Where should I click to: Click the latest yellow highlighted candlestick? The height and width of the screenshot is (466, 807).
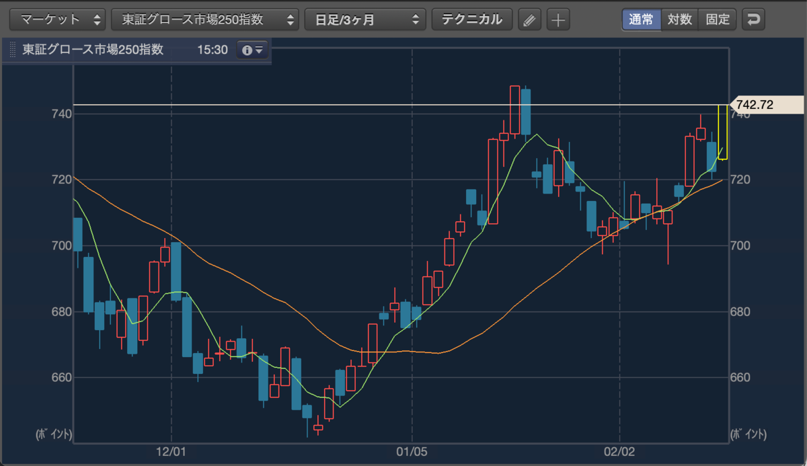pos(723,132)
